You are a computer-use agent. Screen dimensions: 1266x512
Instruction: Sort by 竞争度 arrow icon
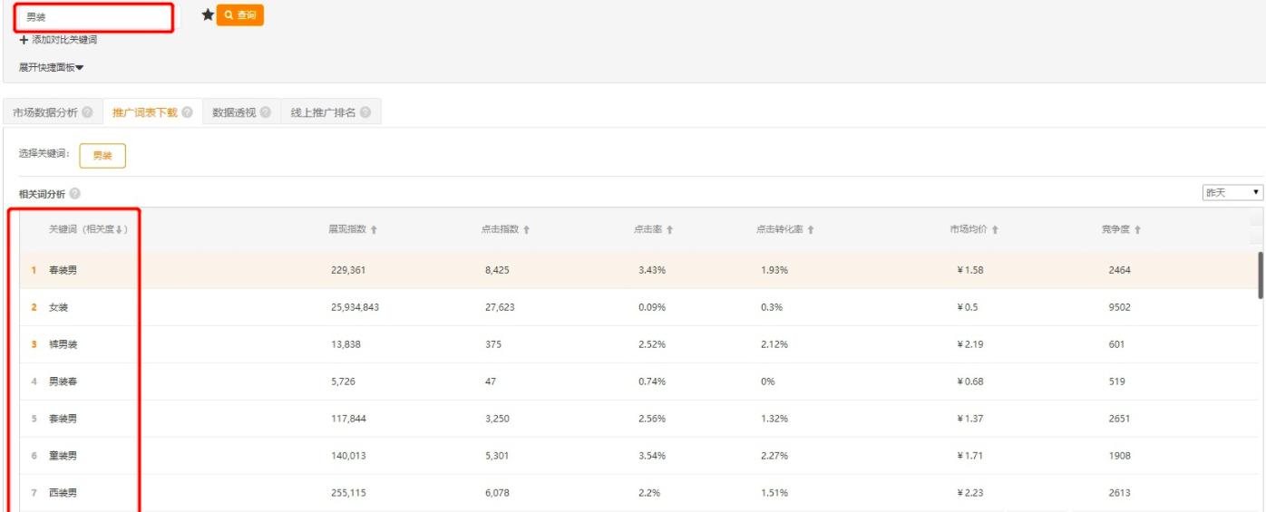point(1137,230)
